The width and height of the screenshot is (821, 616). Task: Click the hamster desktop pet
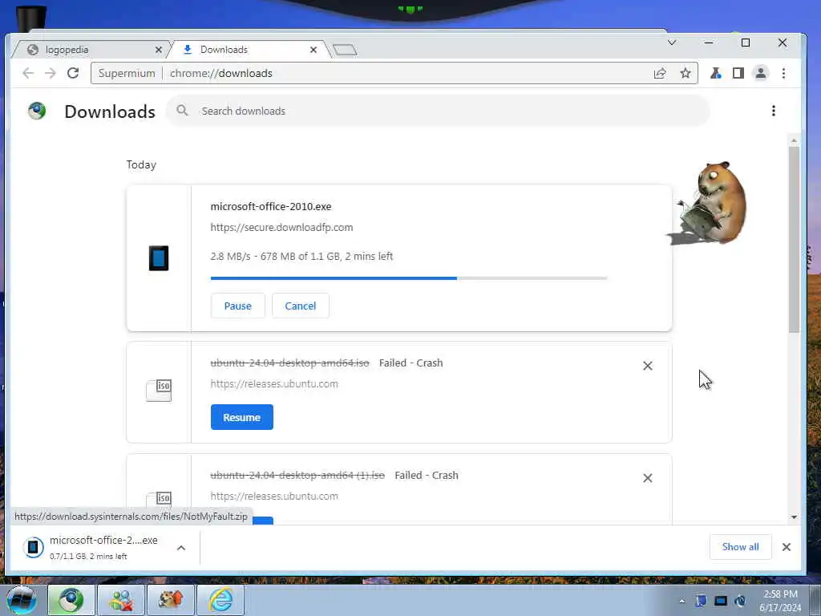point(712,203)
